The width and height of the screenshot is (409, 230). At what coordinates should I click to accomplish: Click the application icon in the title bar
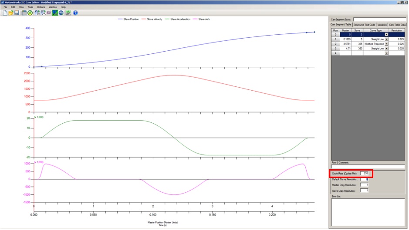point(2,2)
